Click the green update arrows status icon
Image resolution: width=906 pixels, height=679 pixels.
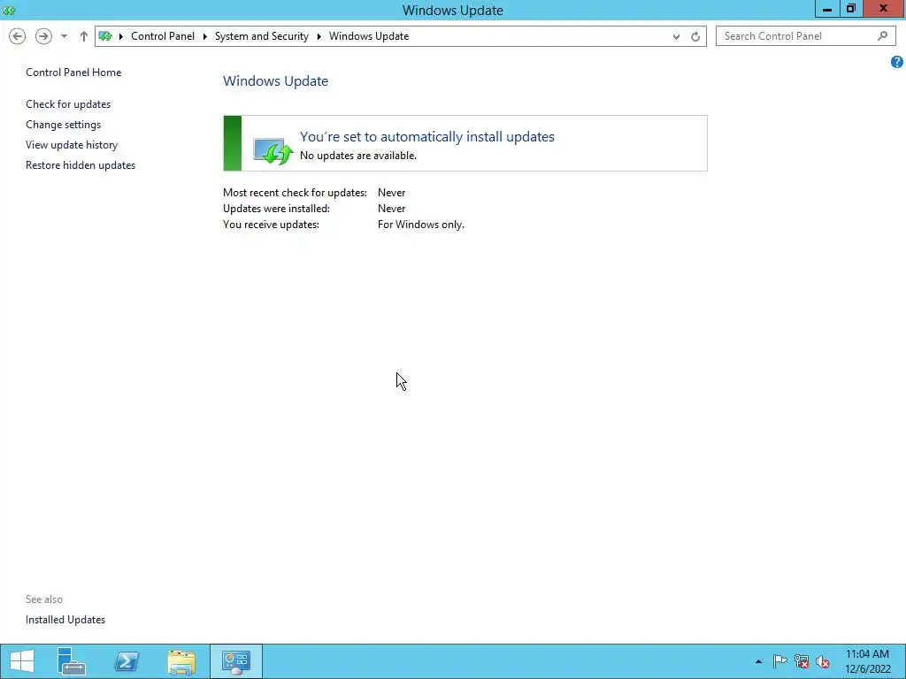pyautogui.click(x=273, y=150)
